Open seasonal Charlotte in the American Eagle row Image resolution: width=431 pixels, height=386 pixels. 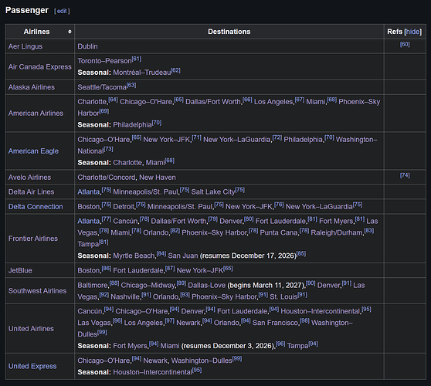[x=127, y=163]
